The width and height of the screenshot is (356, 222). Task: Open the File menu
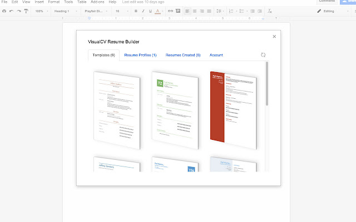(4, 2)
